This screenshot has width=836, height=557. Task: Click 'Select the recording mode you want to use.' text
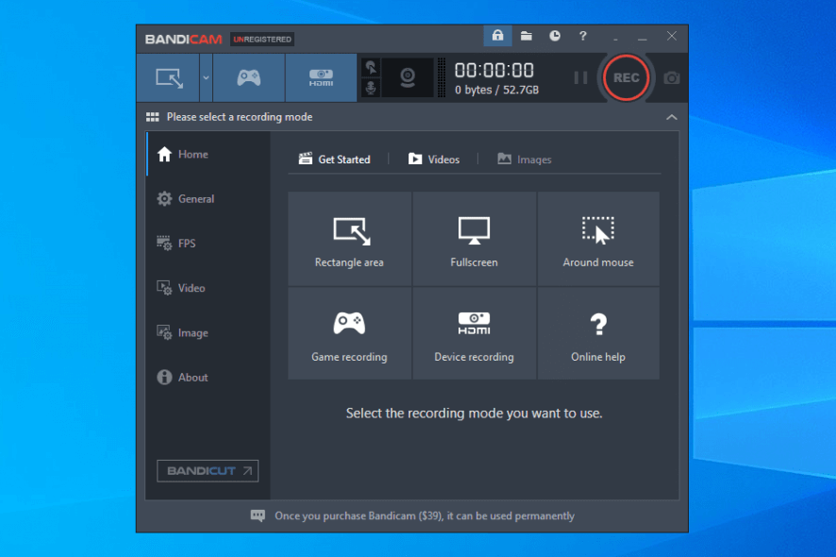[x=474, y=413]
